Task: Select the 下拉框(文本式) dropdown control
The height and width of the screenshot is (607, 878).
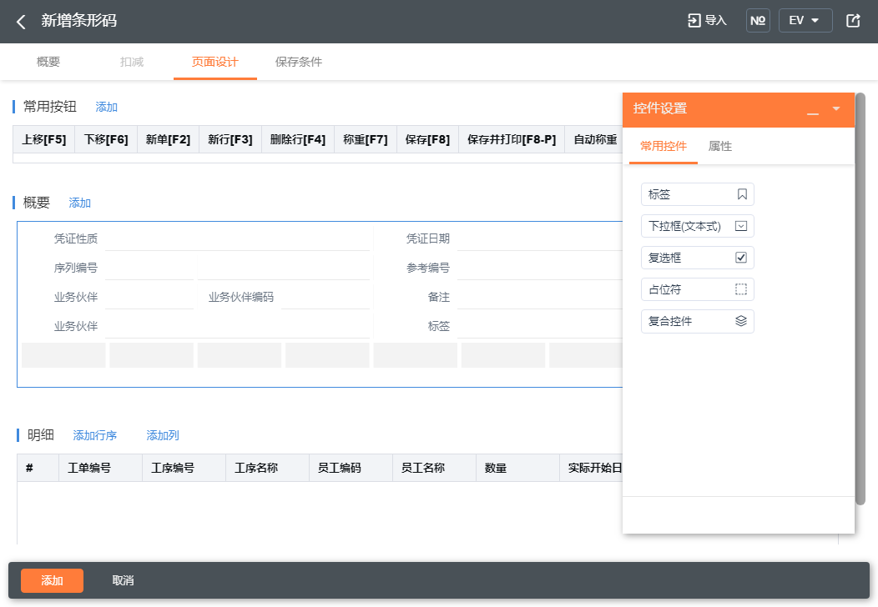Action: tap(697, 226)
